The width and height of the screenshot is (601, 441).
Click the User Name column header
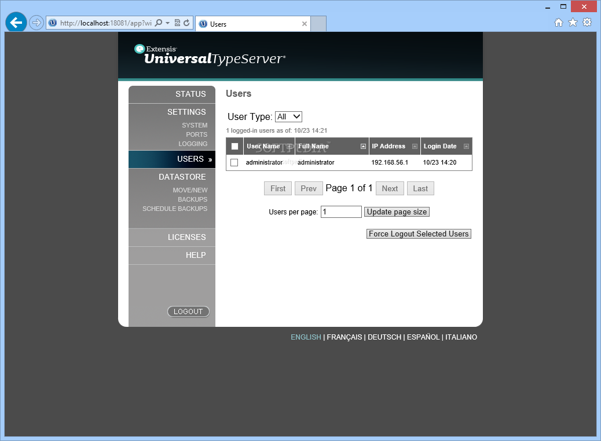click(263, 146)
